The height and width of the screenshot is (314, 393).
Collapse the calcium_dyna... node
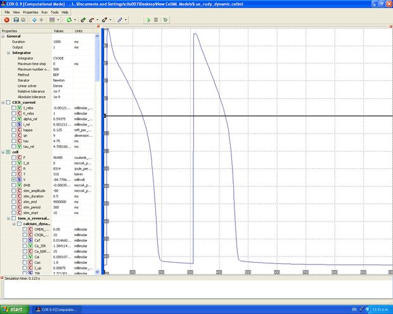(x=14, y=224)
